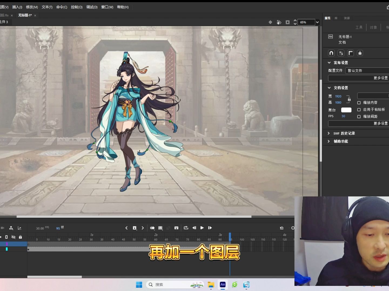This screenshot has height=291, width=389.
Task: Click the center stage icon
Action: [270, 22]
